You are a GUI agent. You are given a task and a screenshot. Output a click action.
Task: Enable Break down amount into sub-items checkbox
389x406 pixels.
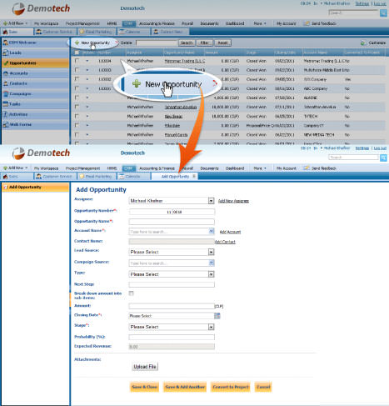131,293
